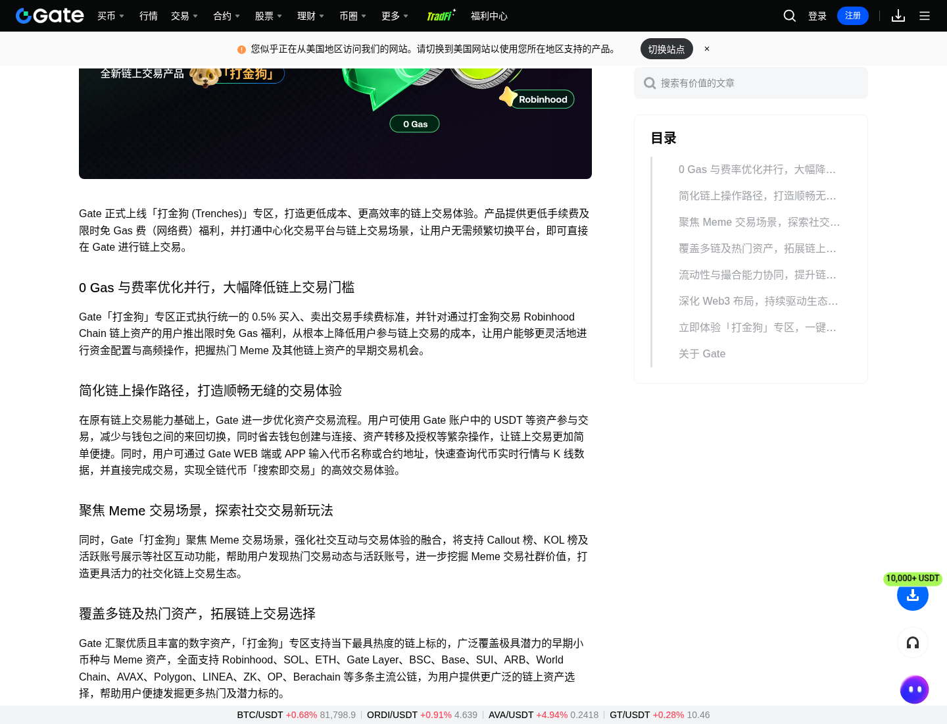Screen dimensions: 947x724
Task: Expand the 币圈 dropdown menu
Action: tap(352, 16)
